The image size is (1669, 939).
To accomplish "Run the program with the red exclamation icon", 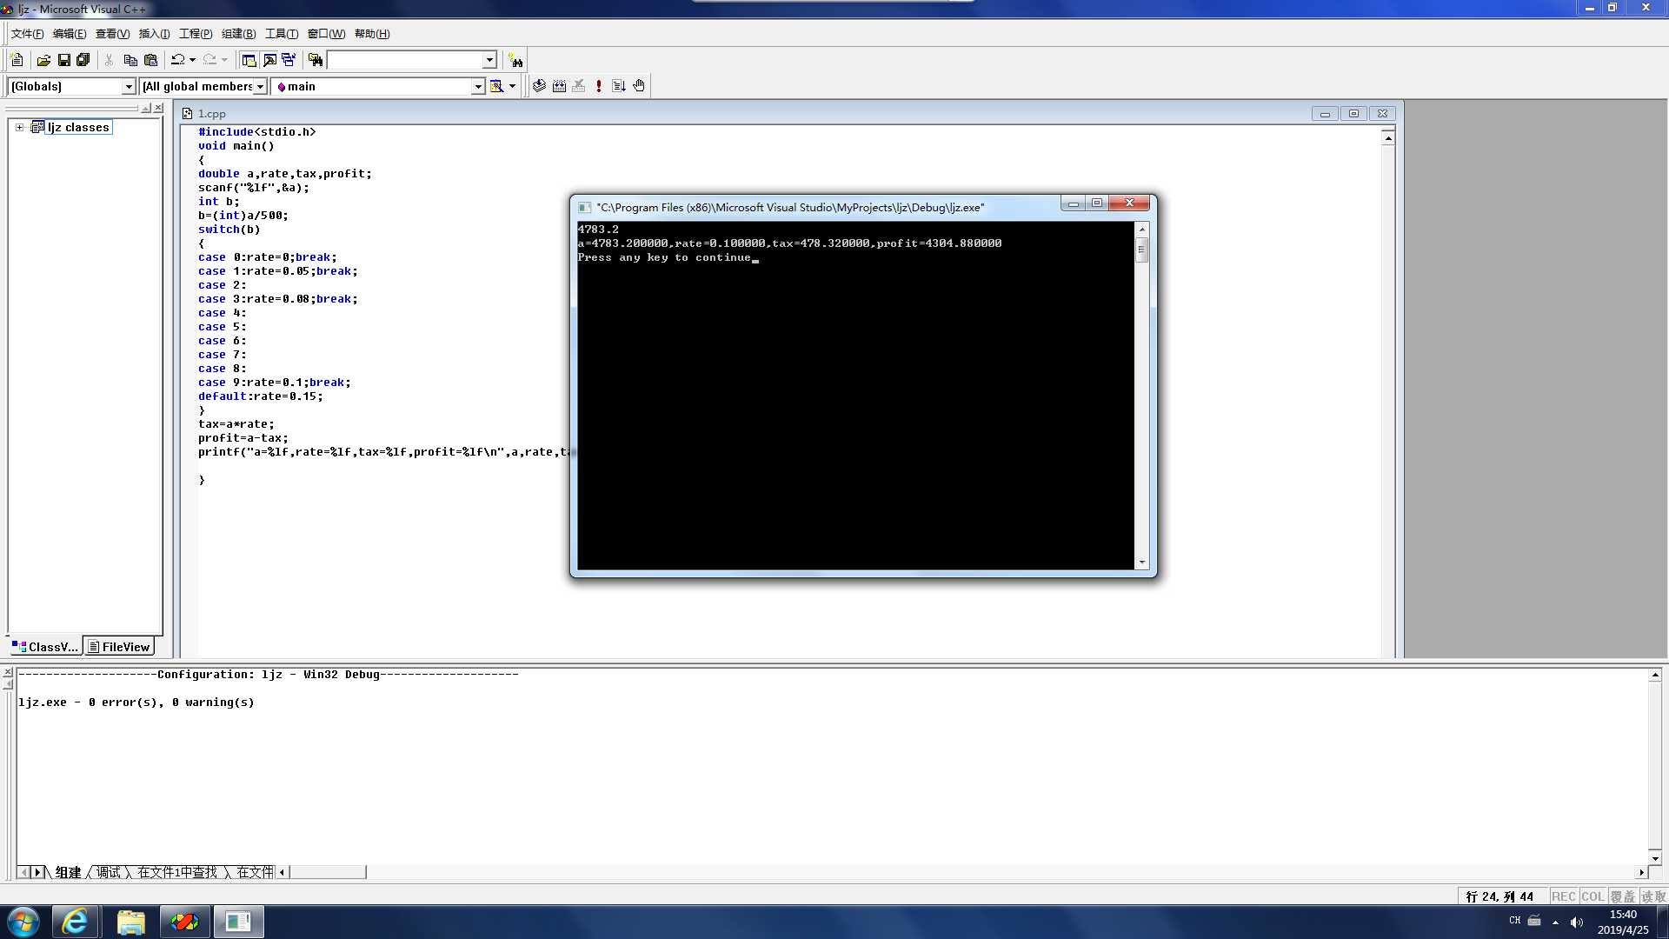I will tap(599, 86).
